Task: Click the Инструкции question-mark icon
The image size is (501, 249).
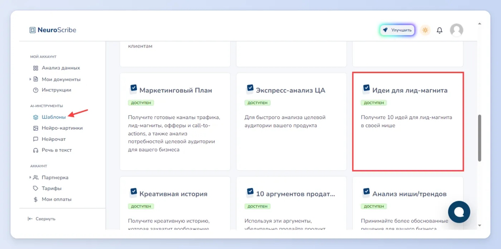Action: point(35,90)
